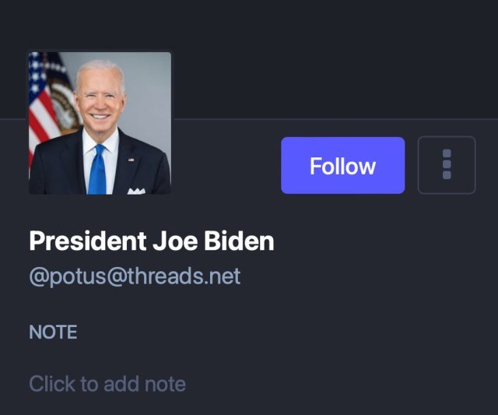Image resolution: width=498 pixels, height=415 pixels.
Task: Click the NOTE section label
Action: (53, 332)
